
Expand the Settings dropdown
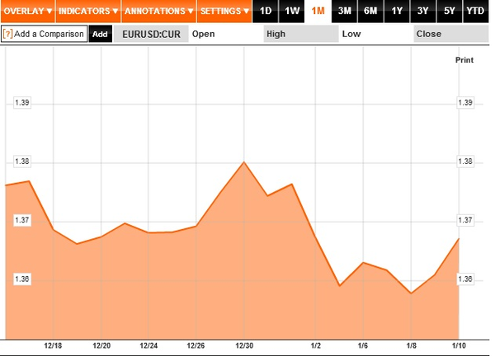pyautogui.click(x=224, y=11)
